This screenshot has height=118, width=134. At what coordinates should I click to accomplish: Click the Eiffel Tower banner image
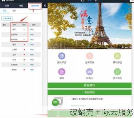point(89,26)
